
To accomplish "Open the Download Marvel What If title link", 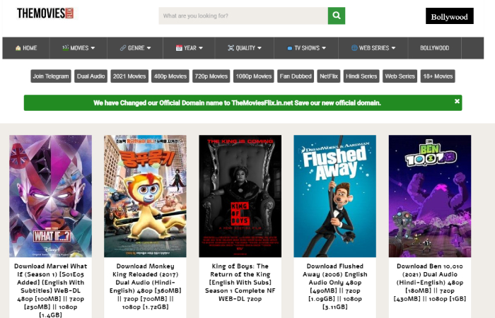I will (50, 290).
